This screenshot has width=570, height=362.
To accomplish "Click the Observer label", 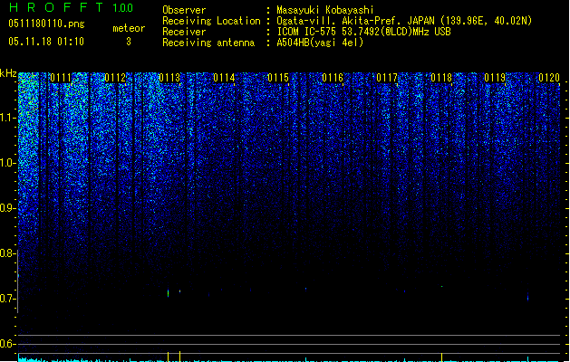I will 184,10.
